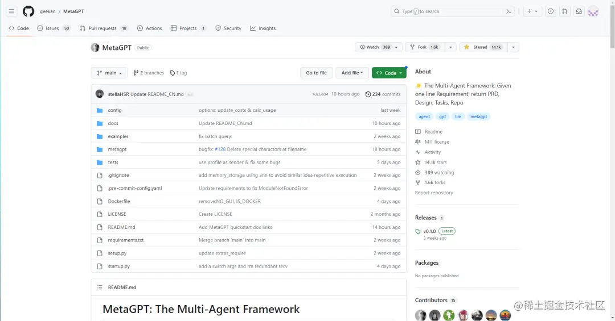The image size is (615, 321).
Task: Open requirements.txt file
Action: pos(126,240)
